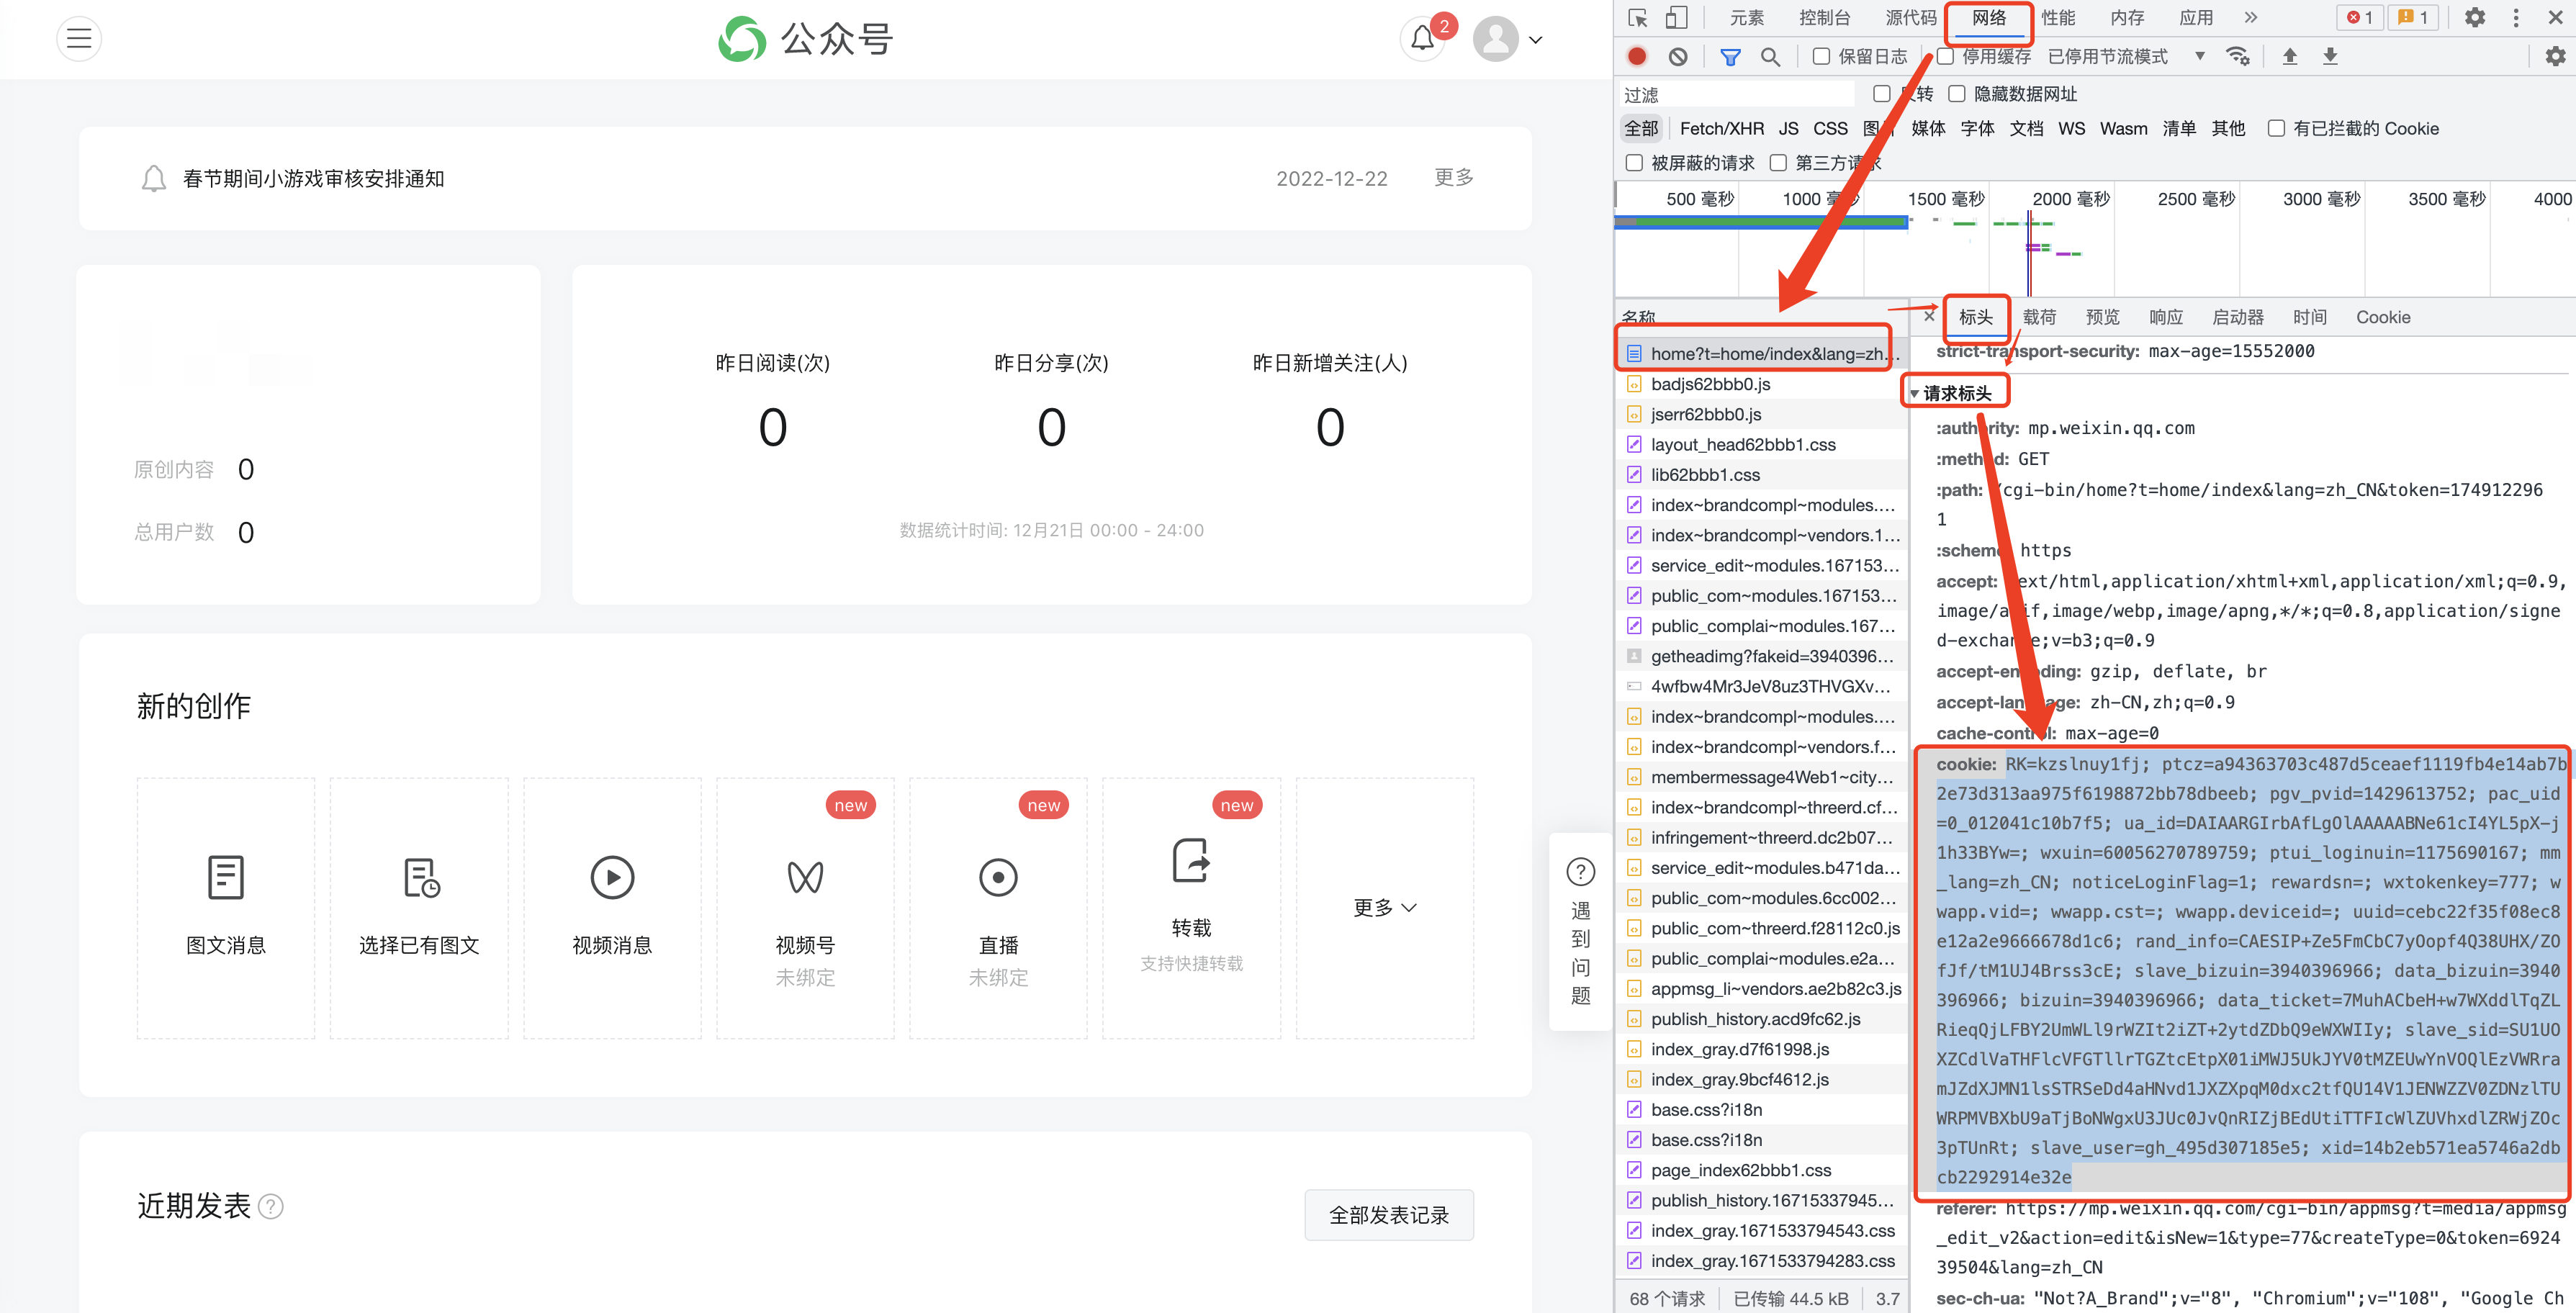Open the notification bell with badge

1422,39
